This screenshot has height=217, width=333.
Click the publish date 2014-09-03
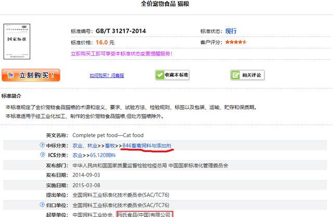point(86,175)
